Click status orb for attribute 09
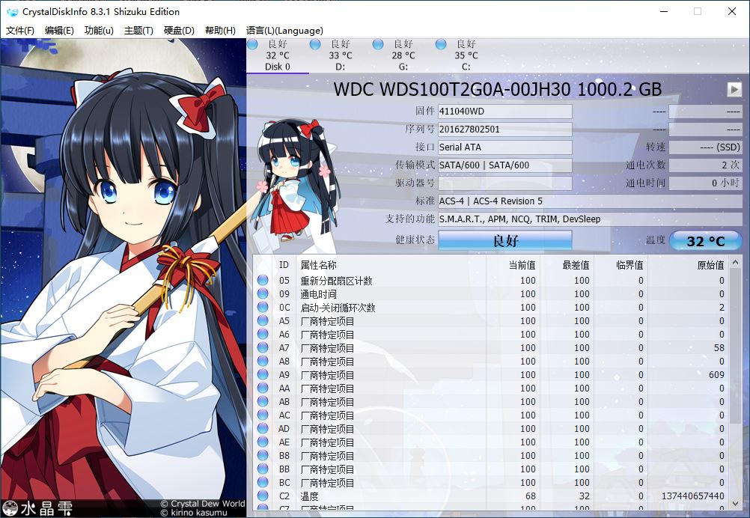Viewport: 750px width, 518px height. click(x=263, y=293)
